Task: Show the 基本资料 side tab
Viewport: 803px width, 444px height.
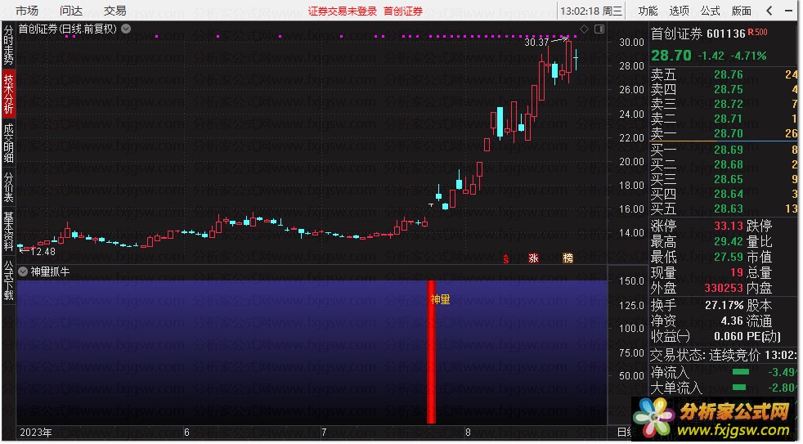Action: (x=9, y=231)
